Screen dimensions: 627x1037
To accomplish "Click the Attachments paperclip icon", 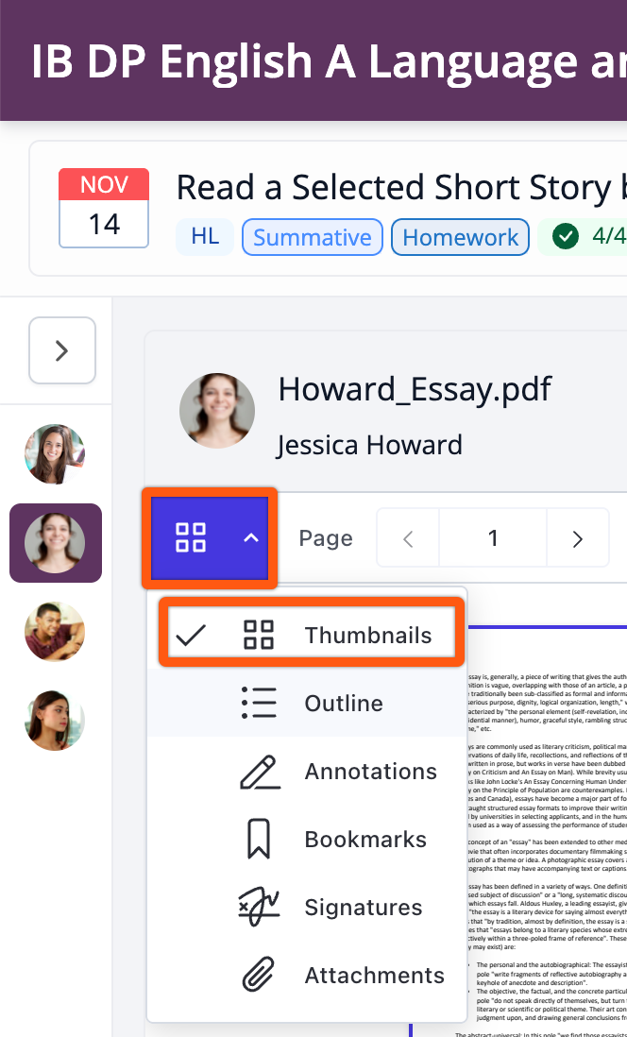I will click(x=259, y=976).
